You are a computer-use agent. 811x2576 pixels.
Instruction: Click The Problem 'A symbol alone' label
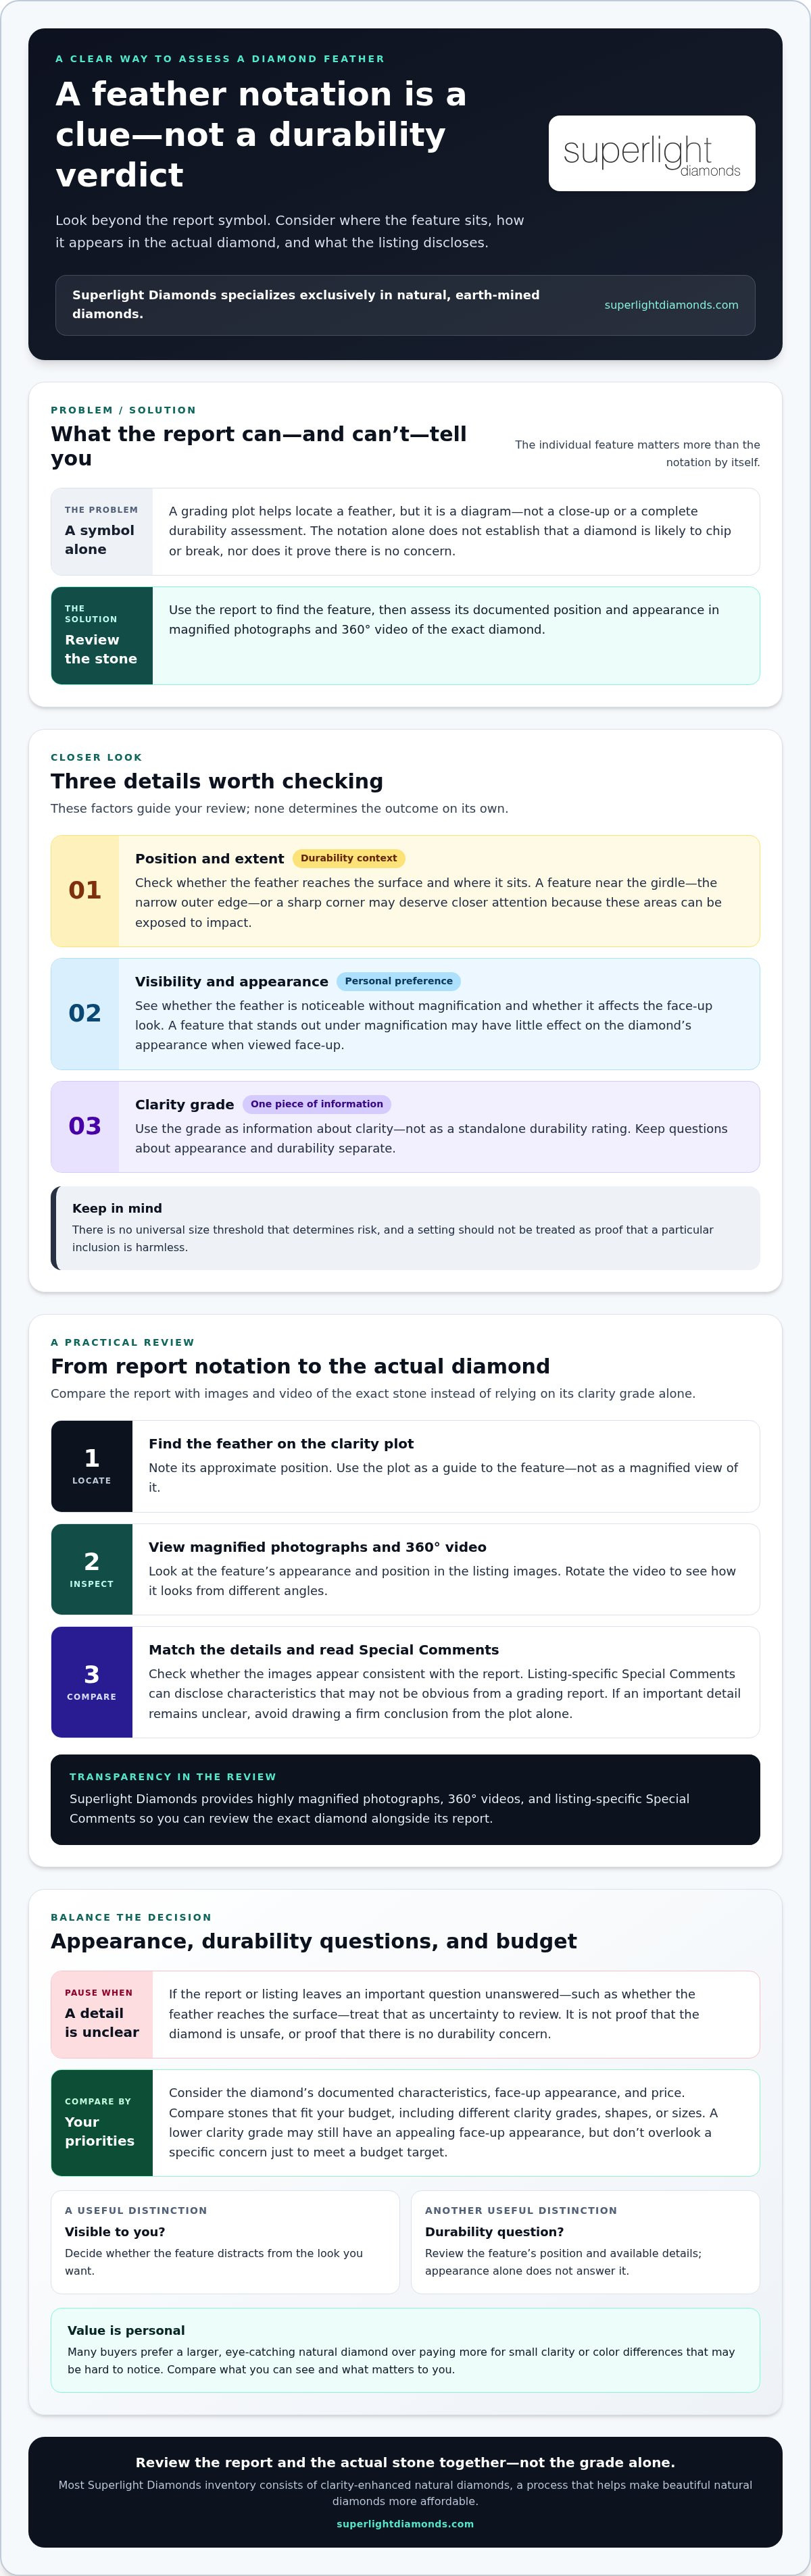tap(102, 532)
